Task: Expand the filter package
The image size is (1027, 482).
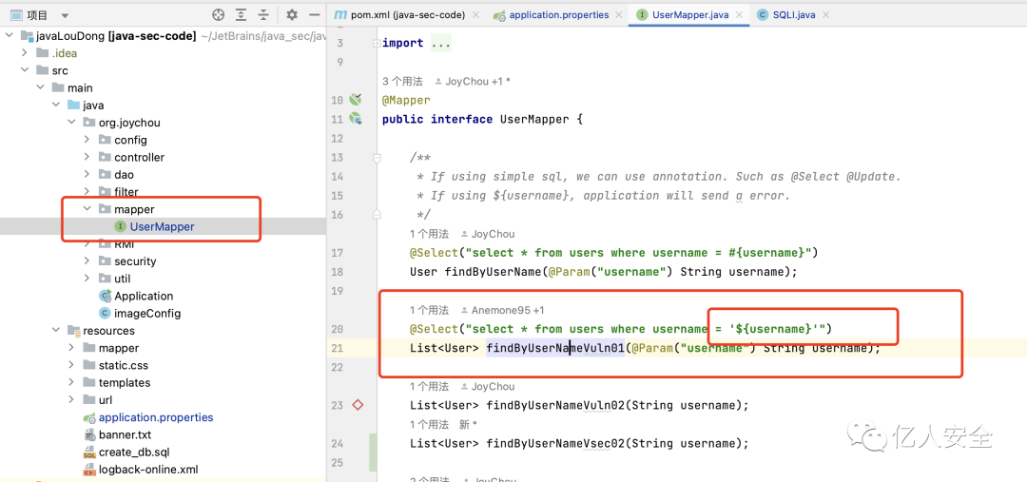Action: click(x=87, y=192)
